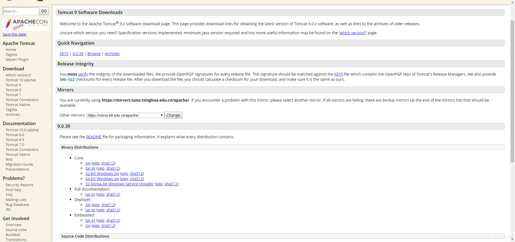Open Source code sidebar link
This screenshot has height=242, width=515.
click(16, 230)
